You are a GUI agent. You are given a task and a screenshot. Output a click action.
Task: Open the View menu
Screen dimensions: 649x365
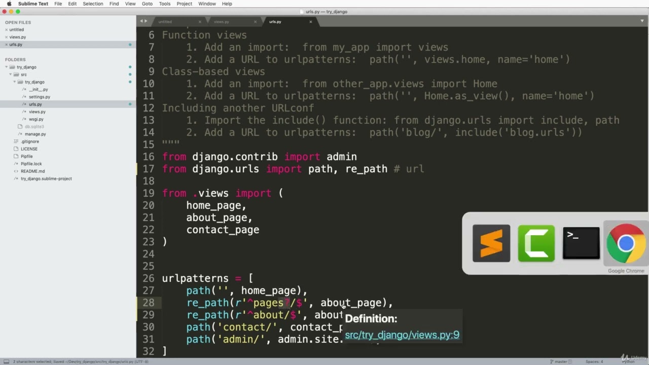coord(130,4)
